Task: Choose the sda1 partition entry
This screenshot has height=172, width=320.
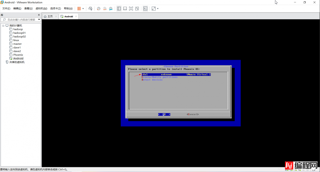Action: 176,74
